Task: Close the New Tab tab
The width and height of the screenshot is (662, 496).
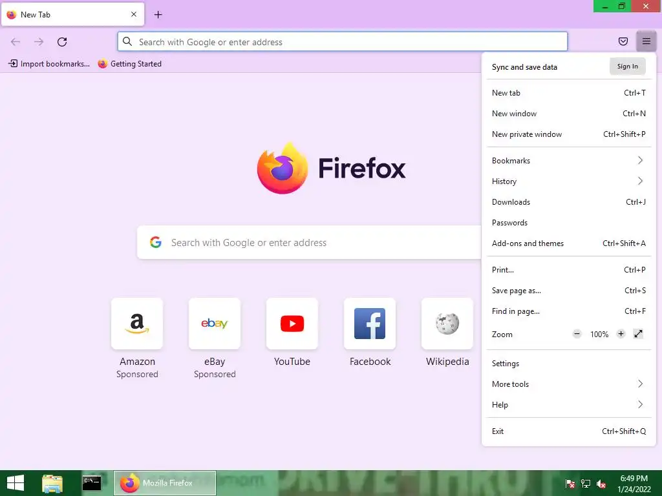Action: point(133,14)
